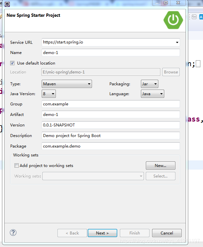
Task: Click into the Version field 0.0.1-SNAPSHOT
Action: pyautogui.click(x=111, y=125)
